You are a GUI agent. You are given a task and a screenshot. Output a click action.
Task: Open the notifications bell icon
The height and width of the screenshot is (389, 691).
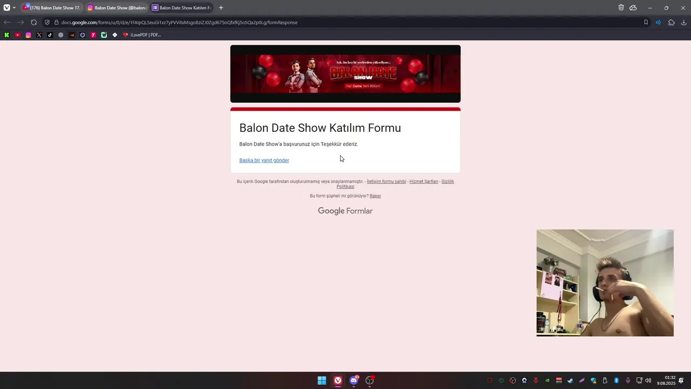pyautogui.click(x=681, y=380)
